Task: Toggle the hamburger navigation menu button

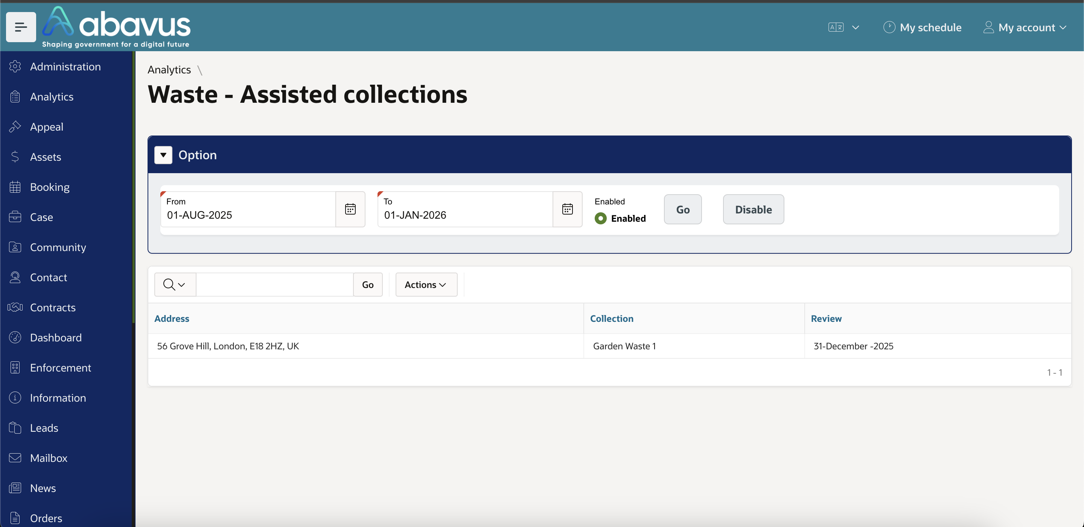Action: [x=21, y=27]
